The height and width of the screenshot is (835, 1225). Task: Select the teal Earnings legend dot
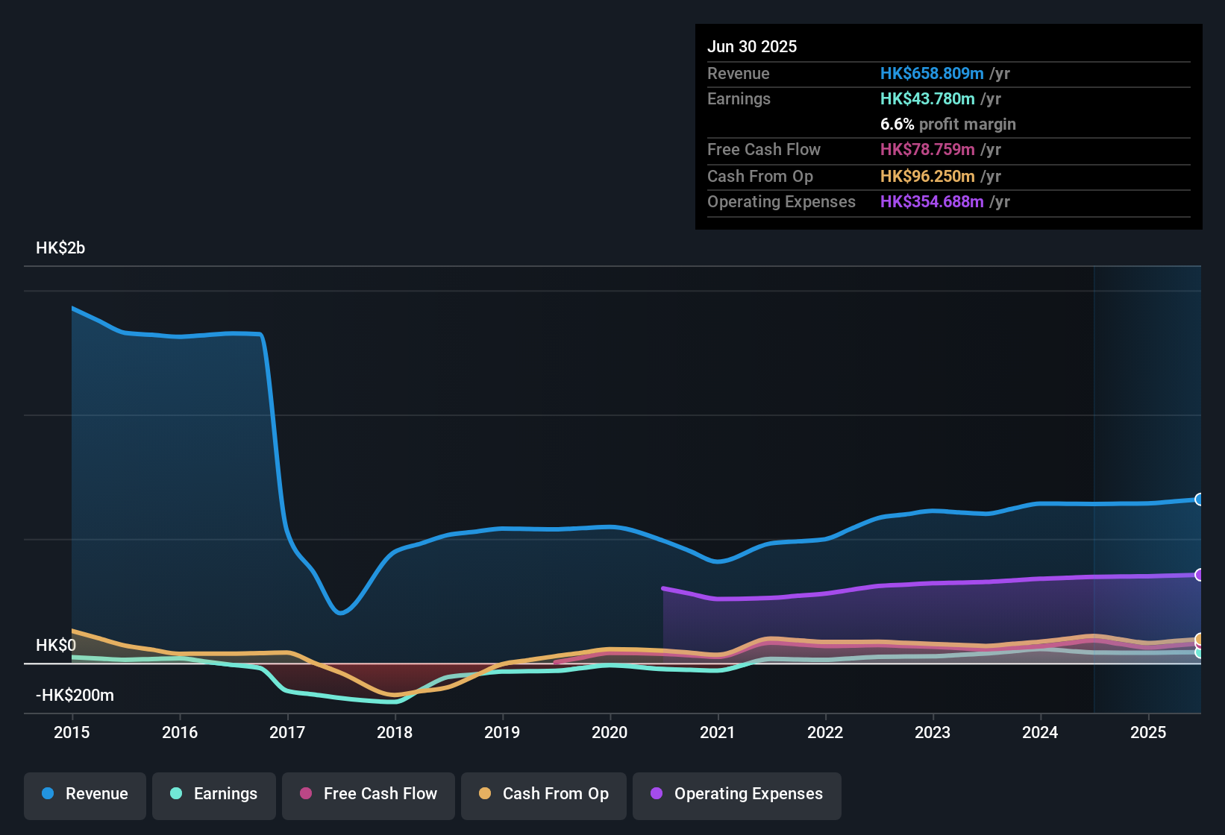176,794
